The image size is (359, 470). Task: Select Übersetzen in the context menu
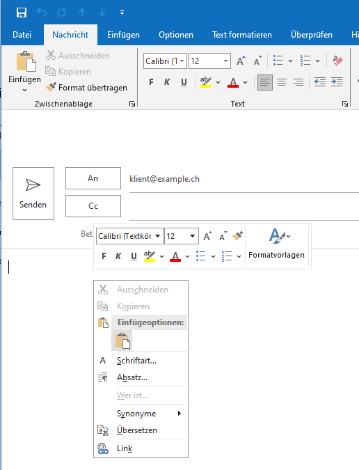pos(141,430)
